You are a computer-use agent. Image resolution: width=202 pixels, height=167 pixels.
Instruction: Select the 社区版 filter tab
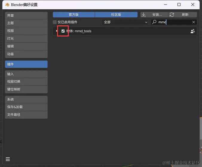[x=116, y=15]
